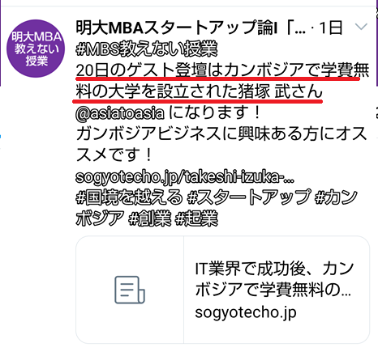
Task: Click the sogyotecho.jp domain in card
Action: [246, 312]
